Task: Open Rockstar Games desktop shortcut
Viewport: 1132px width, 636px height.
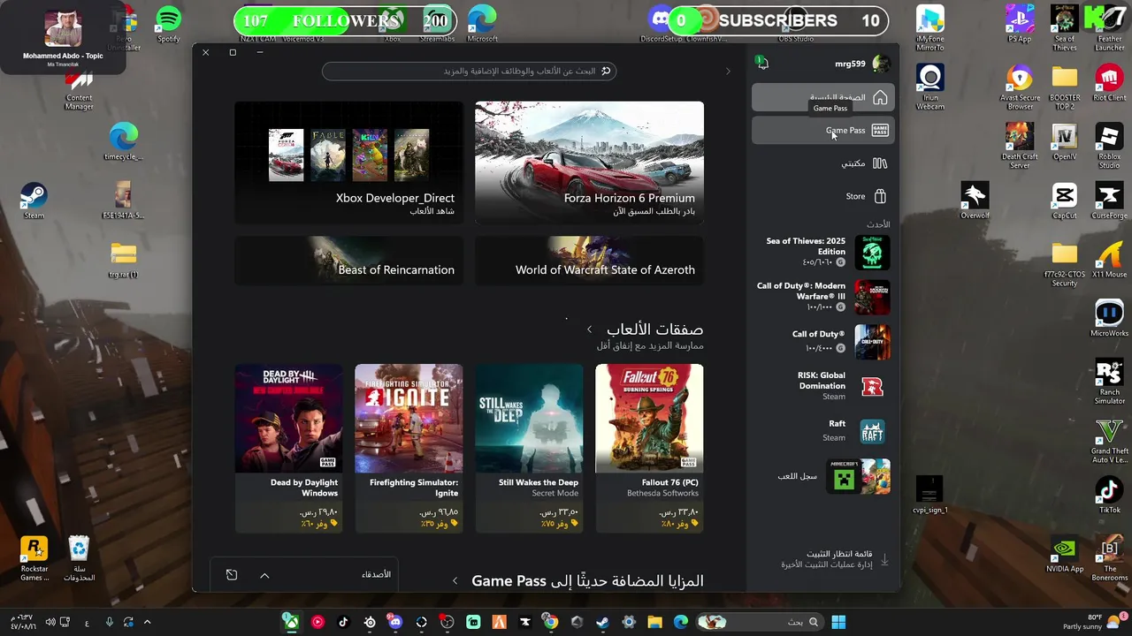Action: tap(34, 559)
